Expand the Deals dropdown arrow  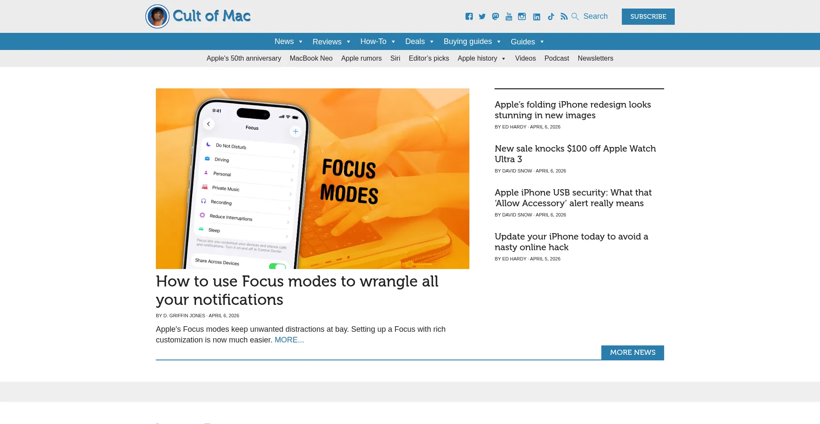[x=432, y=42]
